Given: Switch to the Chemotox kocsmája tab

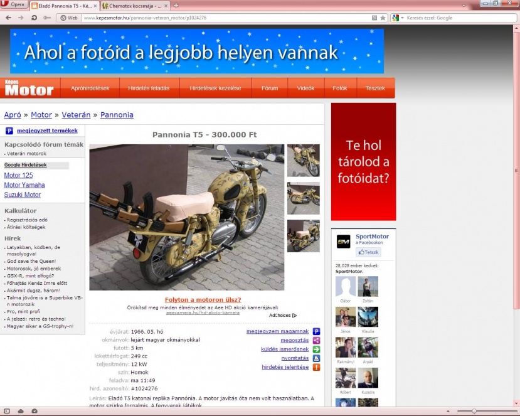Looking at the screenshot, I should click(132, 5).
